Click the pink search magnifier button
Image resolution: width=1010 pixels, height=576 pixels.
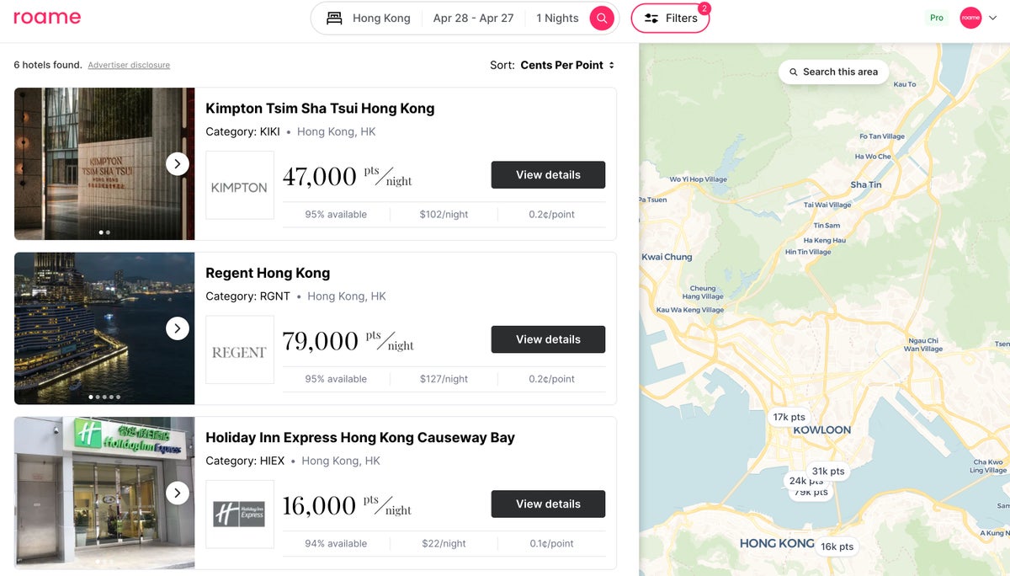tap(601, 18)
